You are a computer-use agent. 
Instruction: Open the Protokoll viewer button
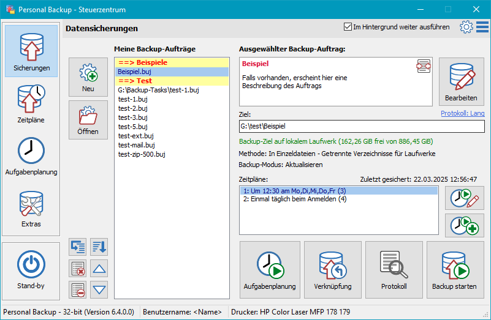394,270
